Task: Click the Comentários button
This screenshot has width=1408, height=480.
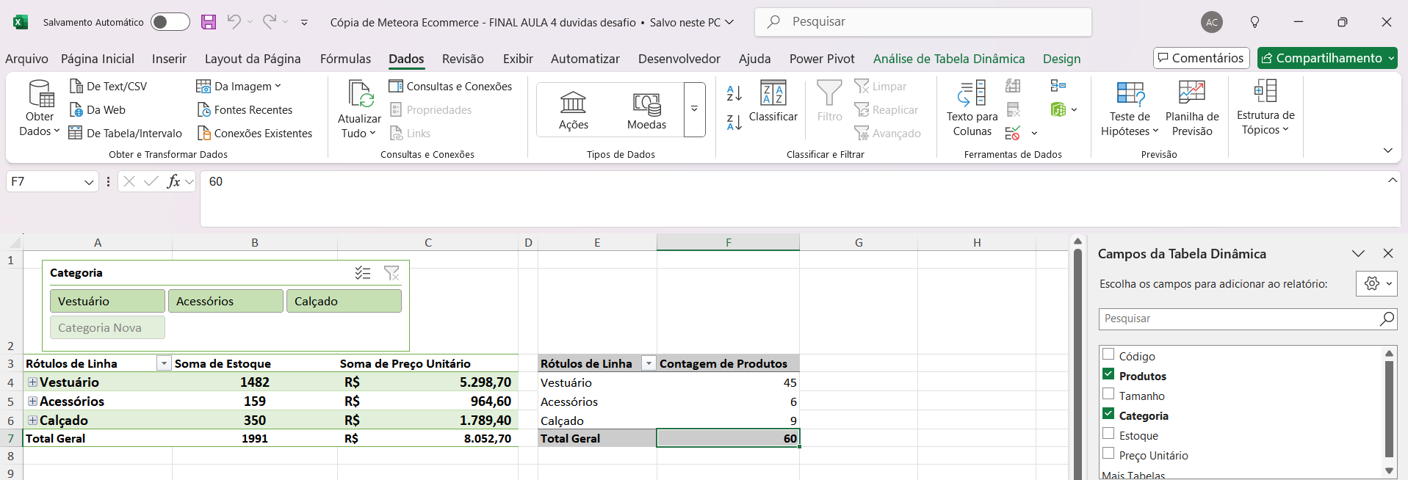Action: tap(1201, 58)
